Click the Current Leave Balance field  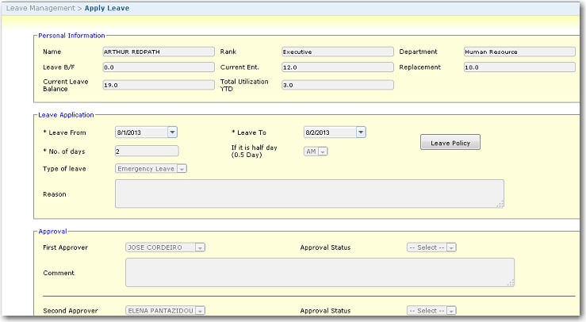pos(158,85)
